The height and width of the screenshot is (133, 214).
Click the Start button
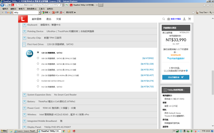click(x=4, y=131)
